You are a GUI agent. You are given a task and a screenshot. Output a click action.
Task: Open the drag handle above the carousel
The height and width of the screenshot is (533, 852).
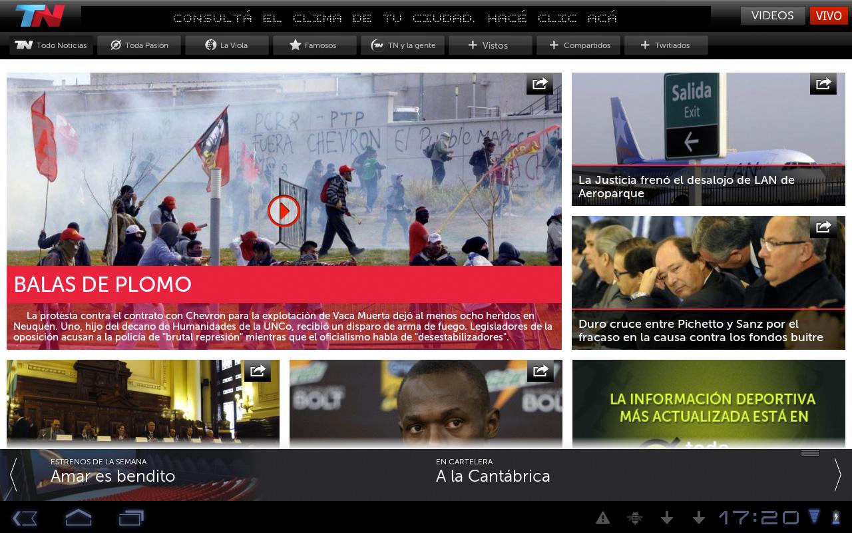tap(810, 452)
